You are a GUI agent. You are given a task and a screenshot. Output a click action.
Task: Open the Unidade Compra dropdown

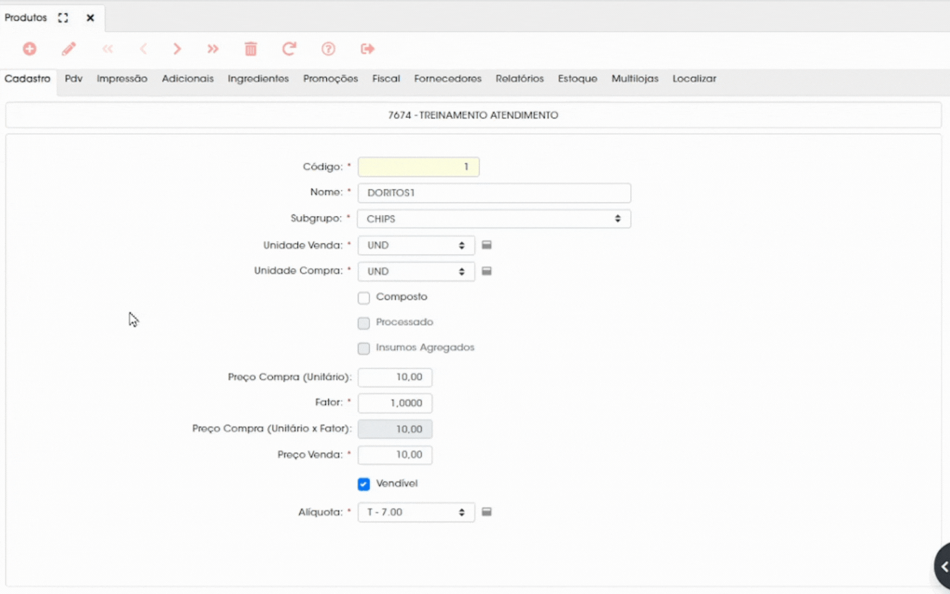click(x=416, y=271)
